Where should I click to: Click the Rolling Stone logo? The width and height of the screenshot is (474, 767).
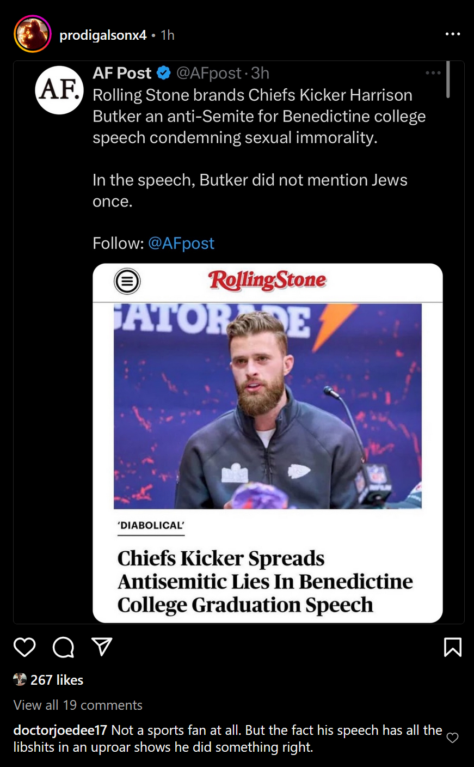[267, 281]
